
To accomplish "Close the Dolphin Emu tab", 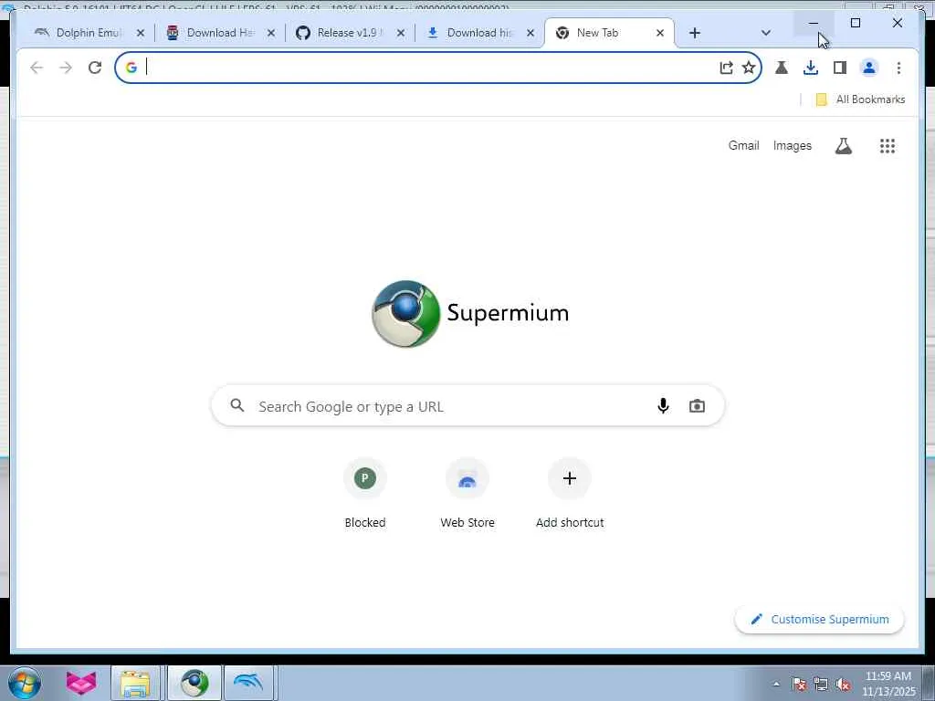I will 140,33.
